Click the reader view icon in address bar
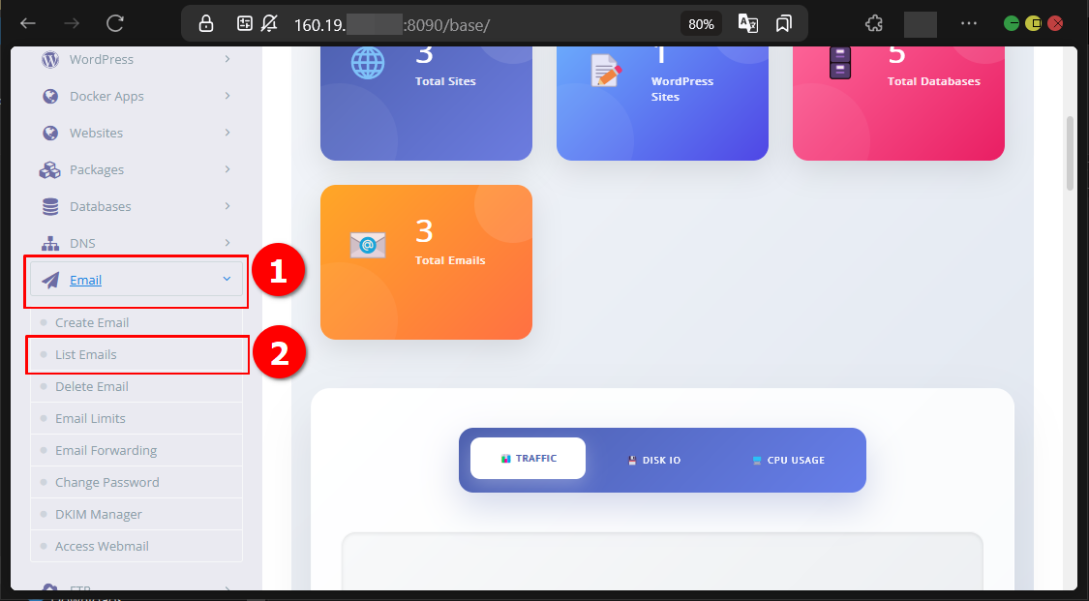The height and width of the screenshot is (601, 1089). (x=244, y=23)
